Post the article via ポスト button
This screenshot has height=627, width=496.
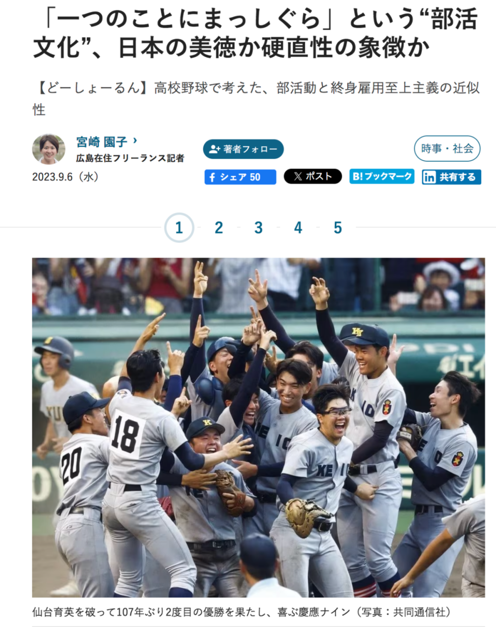tap(312, 176)
